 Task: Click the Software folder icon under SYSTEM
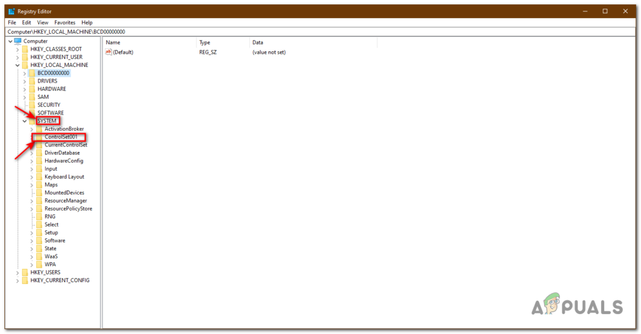click(x=39, y=241)
